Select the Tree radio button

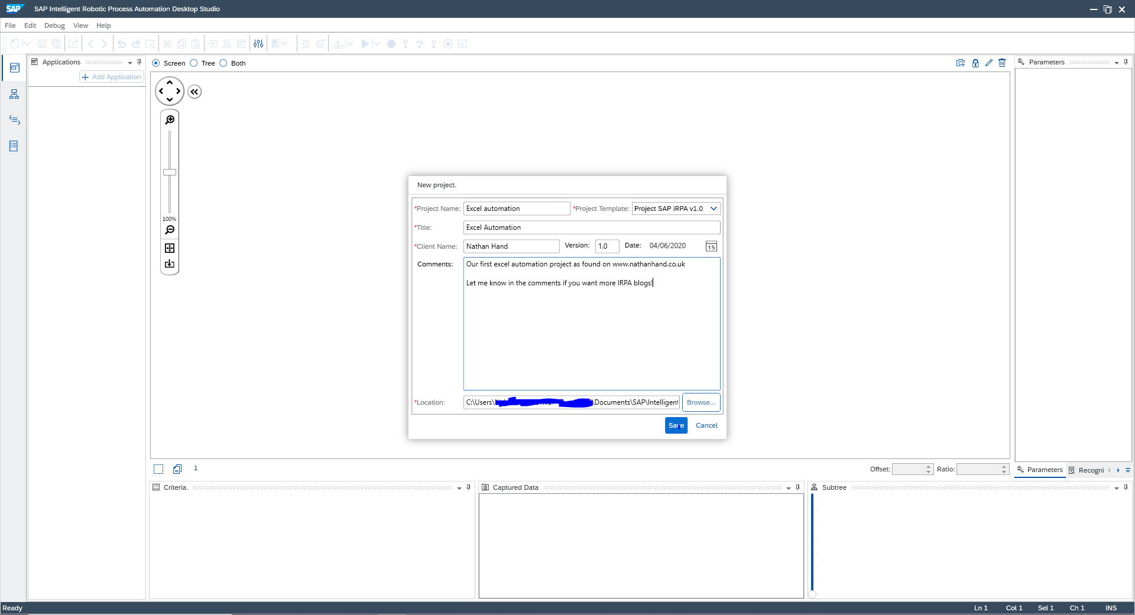(x=194, y=63)
